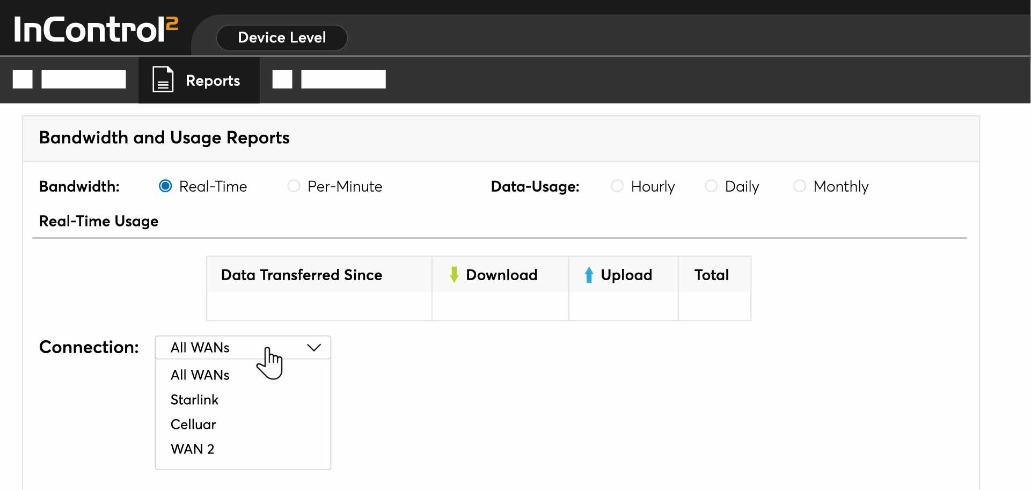Screen dimensions: 1031x490
Task: Click the Bandwidth and Usage Reports title
Action: [x=164, y=138]
